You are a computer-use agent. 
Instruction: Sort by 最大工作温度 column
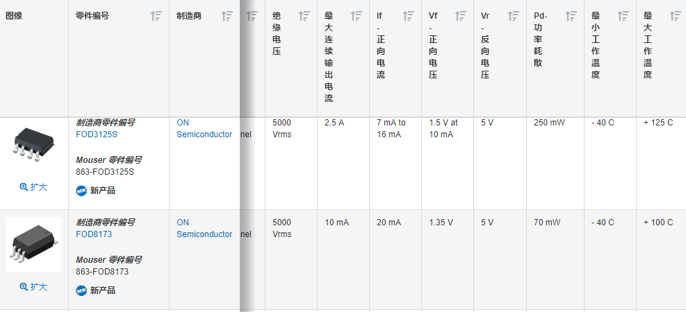(675, 16)
